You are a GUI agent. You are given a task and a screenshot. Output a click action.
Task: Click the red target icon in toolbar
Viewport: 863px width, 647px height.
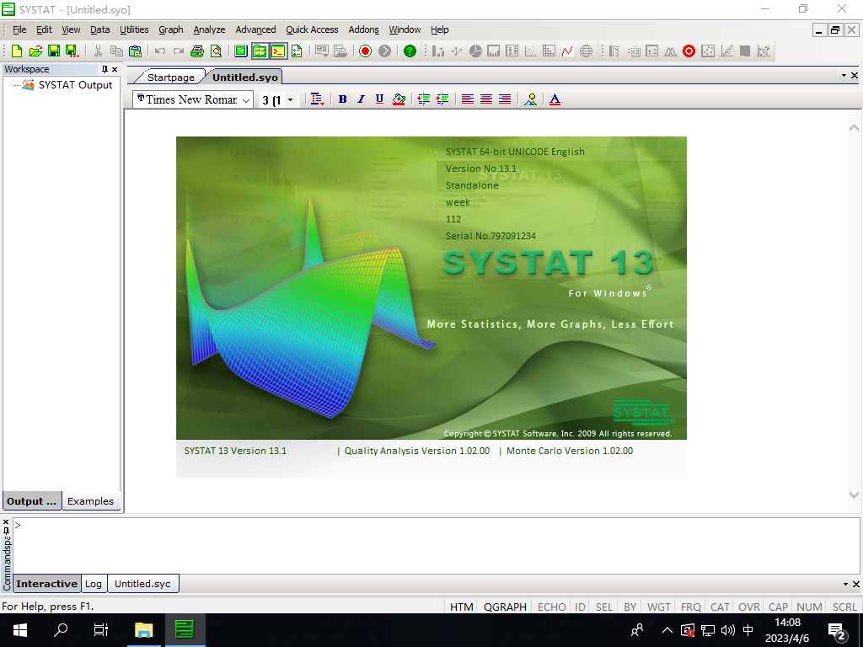tap(689, 51)
